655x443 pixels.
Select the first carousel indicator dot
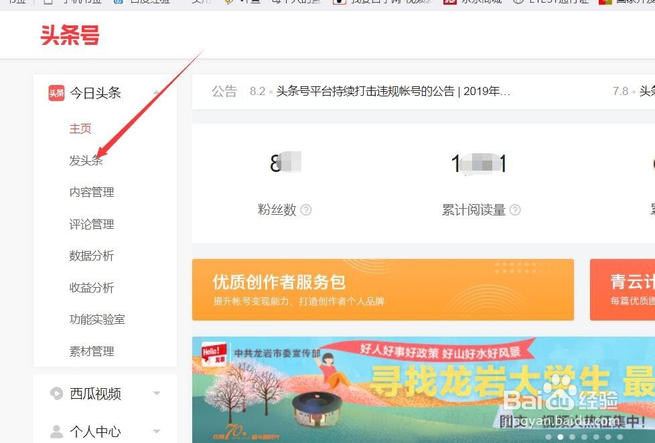[x=549, y=437]
